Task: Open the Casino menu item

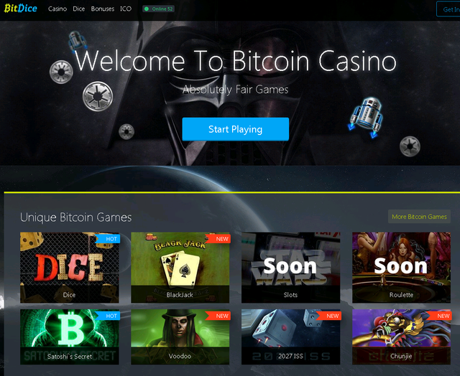Action: pos(57,9)
